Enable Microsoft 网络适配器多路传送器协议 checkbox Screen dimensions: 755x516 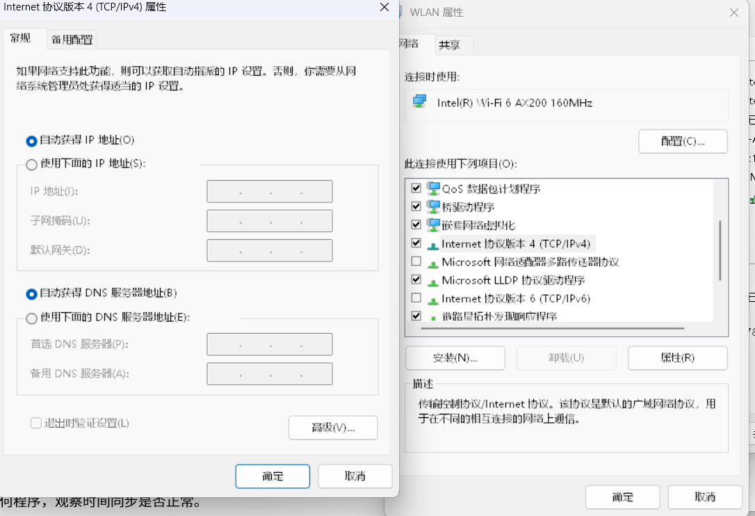(x=416, y=261)
